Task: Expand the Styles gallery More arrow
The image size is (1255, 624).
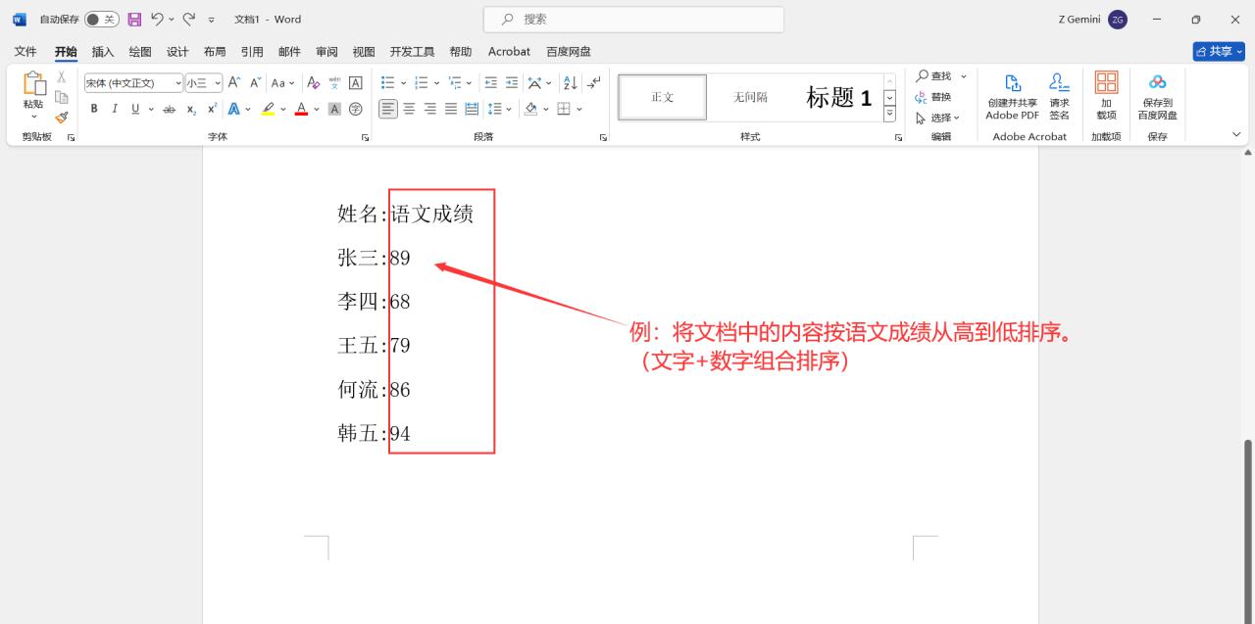Action: pos(890,114)
